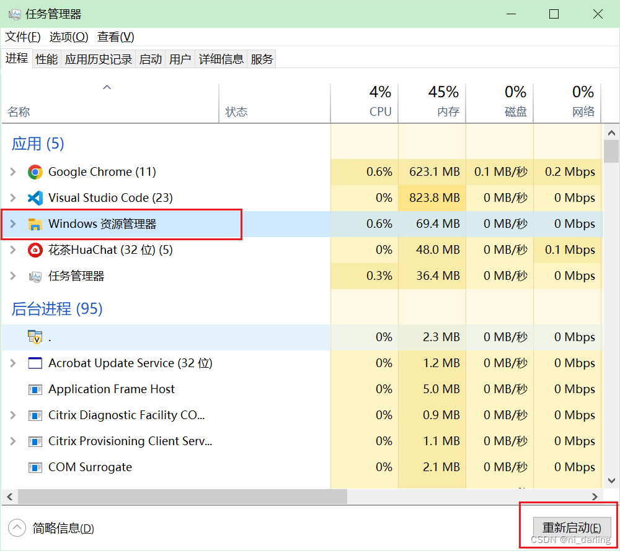The height and width of the screenshot is (551, 620).
Task: Switch to the 用户 tab
Action: point(180,59)
